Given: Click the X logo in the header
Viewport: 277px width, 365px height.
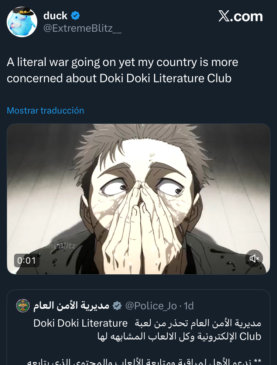Looking at the screenshot, I should 224,16.
